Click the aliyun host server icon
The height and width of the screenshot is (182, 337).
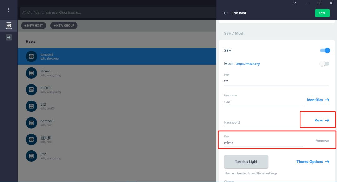(32, 73)
